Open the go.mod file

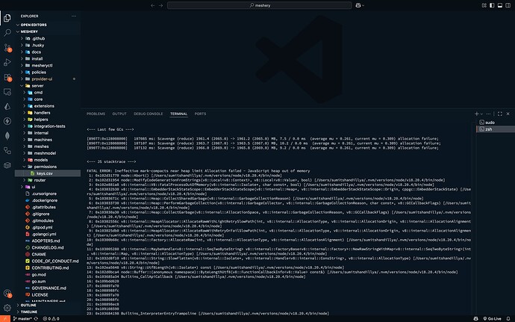48,274
